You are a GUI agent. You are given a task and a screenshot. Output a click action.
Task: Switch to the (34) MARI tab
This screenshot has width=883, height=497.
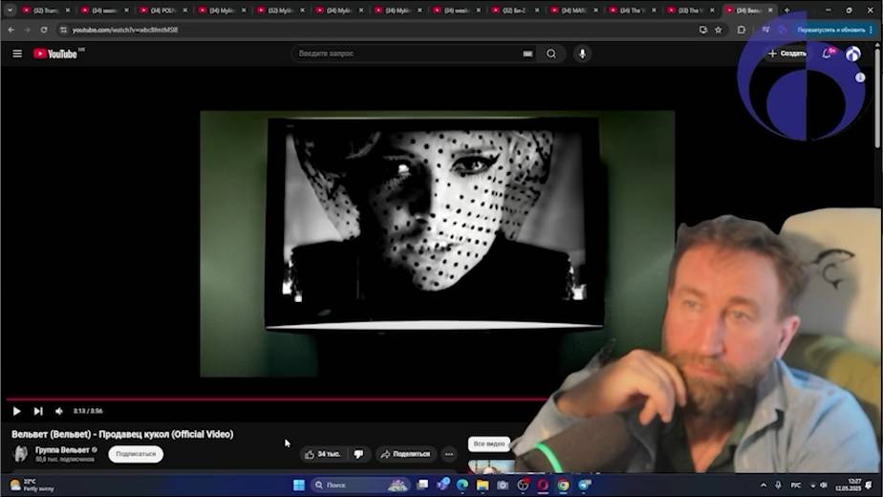click(x=573, y=11)
